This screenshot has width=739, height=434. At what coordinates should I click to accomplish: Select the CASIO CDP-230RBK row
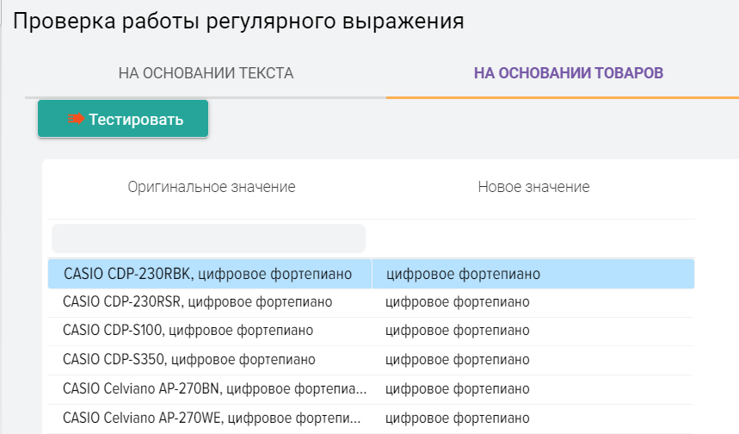coord(208,274)
